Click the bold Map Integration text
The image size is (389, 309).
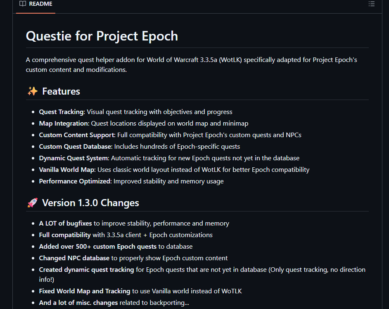64,124
